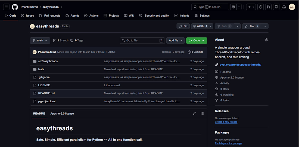299x147 pixels.
Task: Click the easythreads repository avatar
Action: point(32,26)
